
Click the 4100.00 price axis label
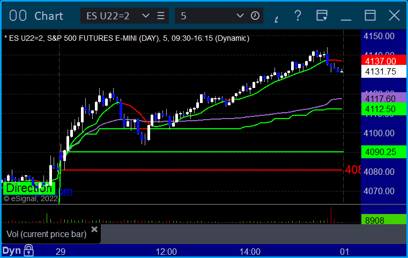[x=379, y=133]
